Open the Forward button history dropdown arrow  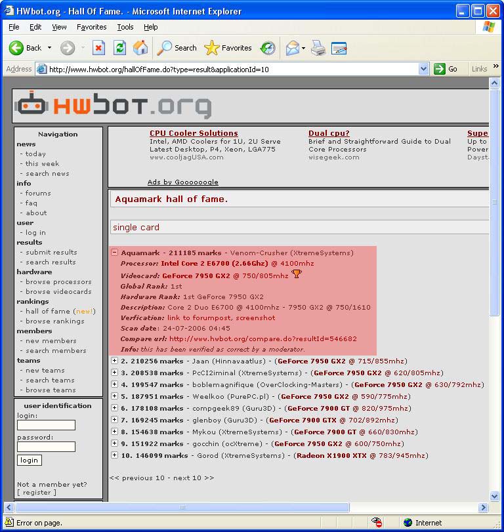[x=83, y=48]
